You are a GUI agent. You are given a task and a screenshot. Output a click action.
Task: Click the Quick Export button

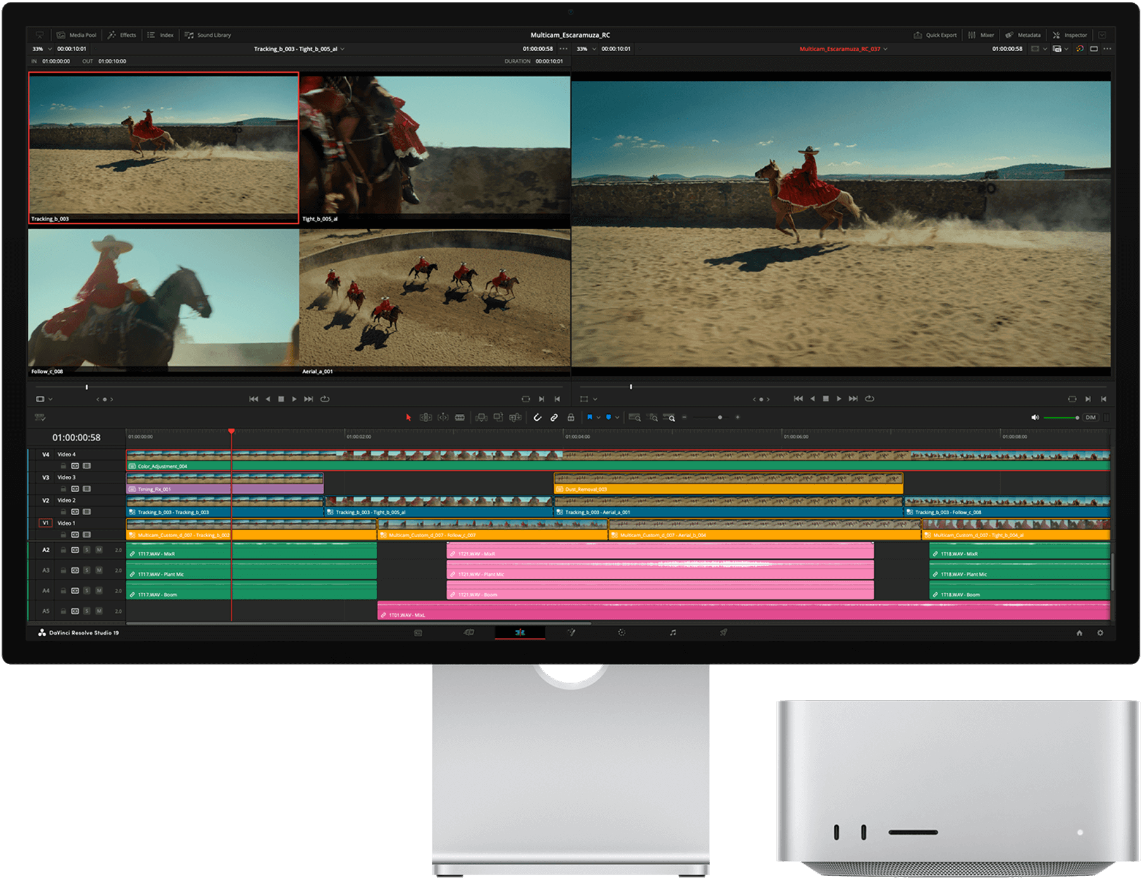coord(935,35)
